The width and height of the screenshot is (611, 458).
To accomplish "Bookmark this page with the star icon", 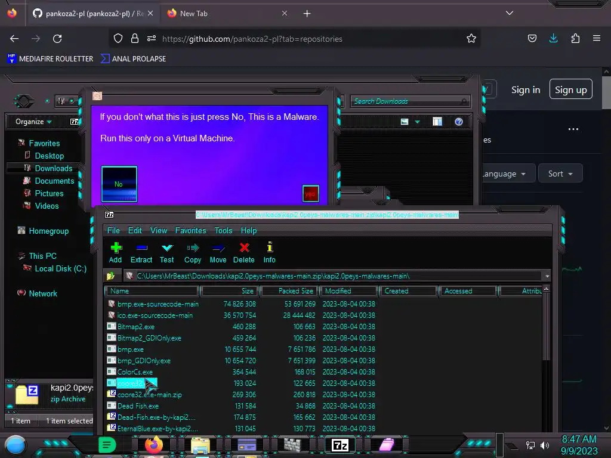I will coord(471,38).
